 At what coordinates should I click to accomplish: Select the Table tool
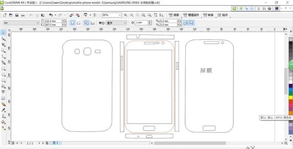3,98
